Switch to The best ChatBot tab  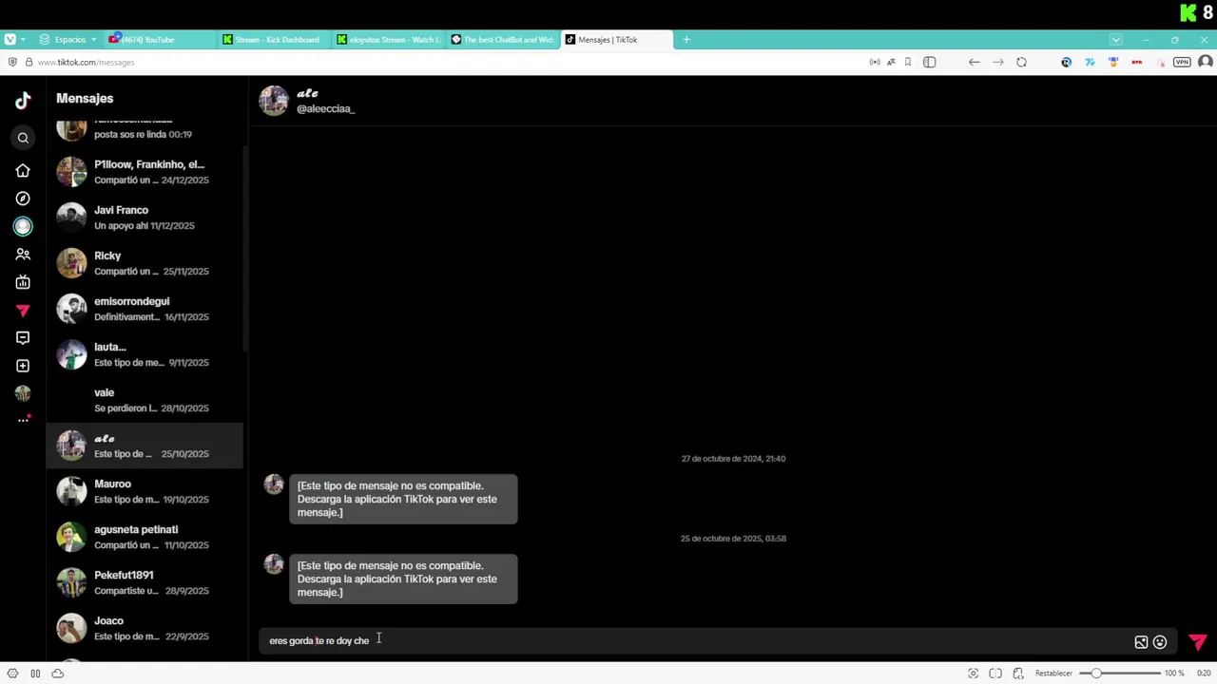click(501, 40)
